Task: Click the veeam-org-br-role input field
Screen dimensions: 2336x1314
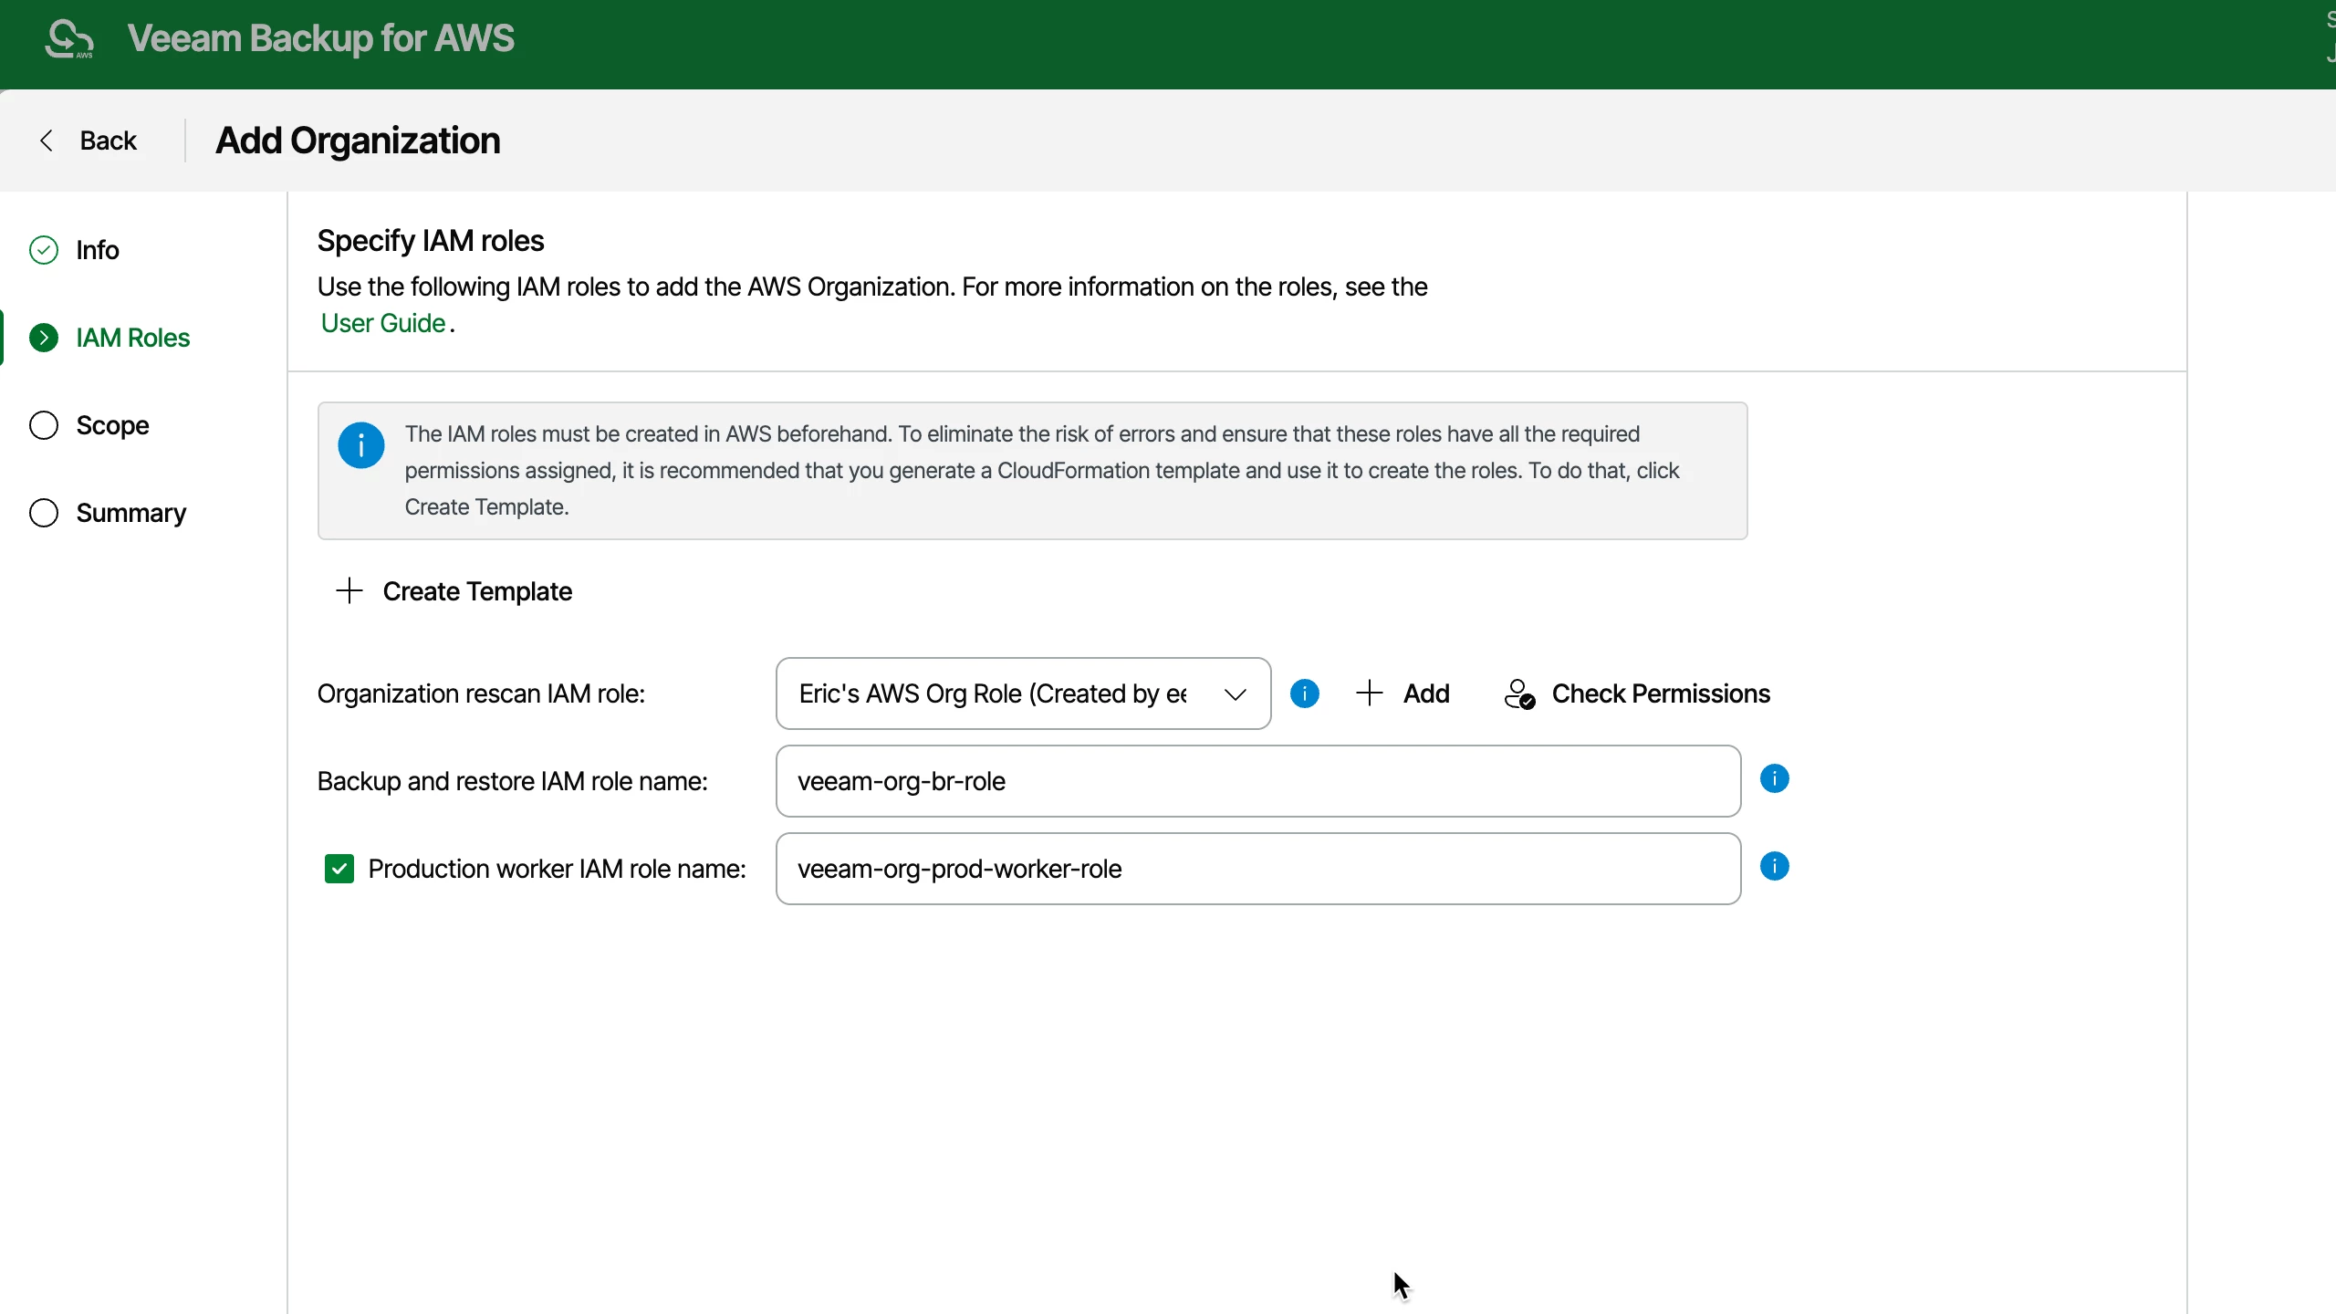Action: pos(1258,781)
